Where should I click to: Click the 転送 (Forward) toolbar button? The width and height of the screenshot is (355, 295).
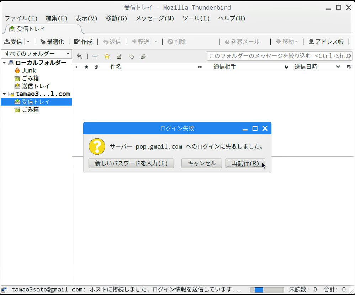(141, 42)
